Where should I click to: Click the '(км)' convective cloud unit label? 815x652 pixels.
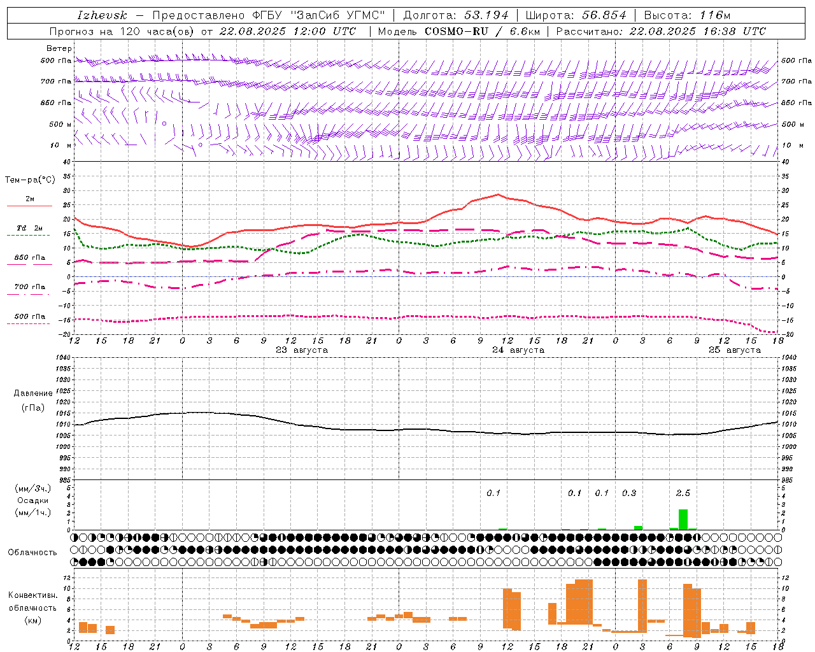coord(34,620)
